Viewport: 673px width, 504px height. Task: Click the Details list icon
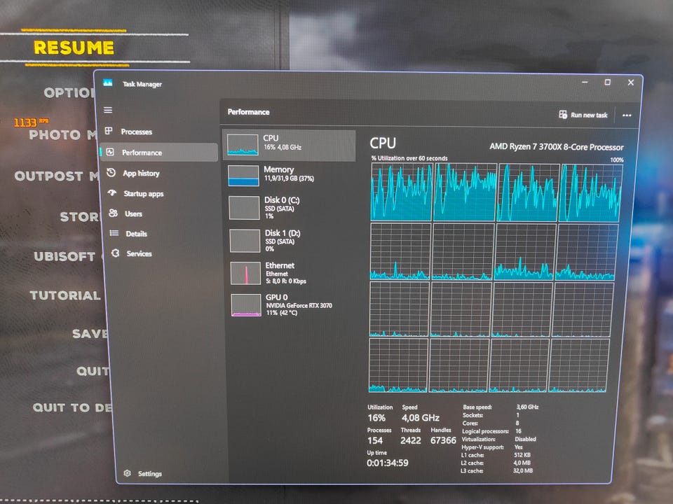(114, 233)
